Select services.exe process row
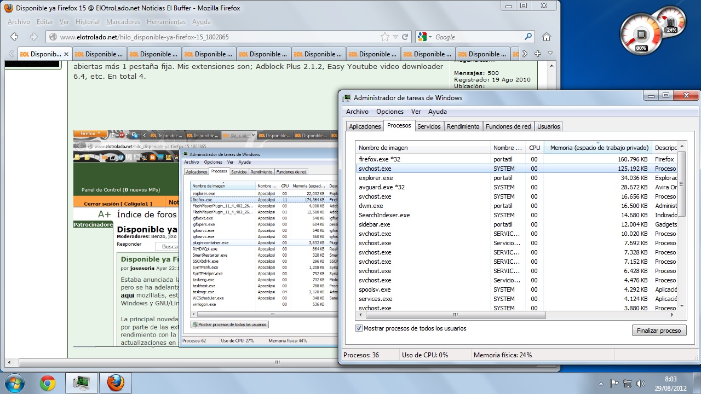 point(516,299)
